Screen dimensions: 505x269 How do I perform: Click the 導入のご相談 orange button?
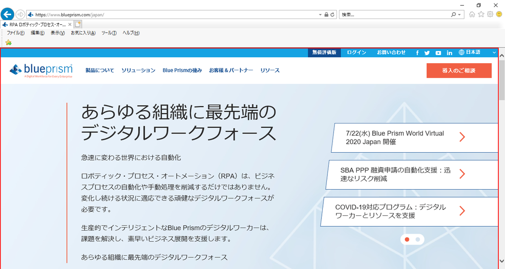click(459, 70)
